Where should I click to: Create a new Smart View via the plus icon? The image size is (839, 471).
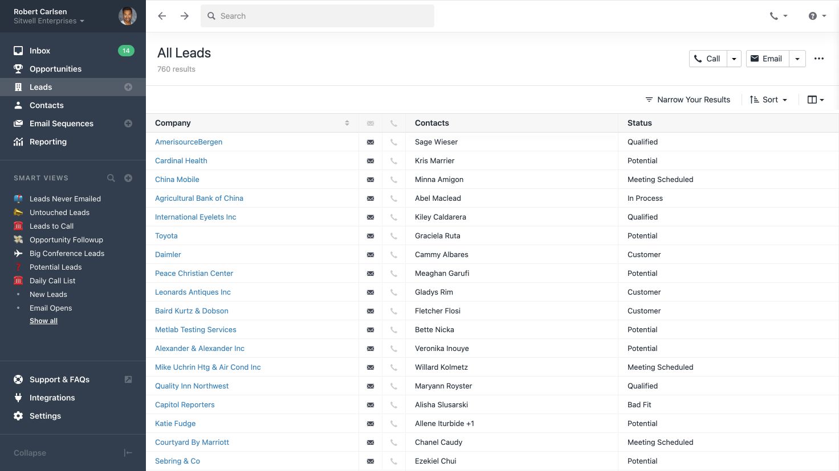pos(128,177)
